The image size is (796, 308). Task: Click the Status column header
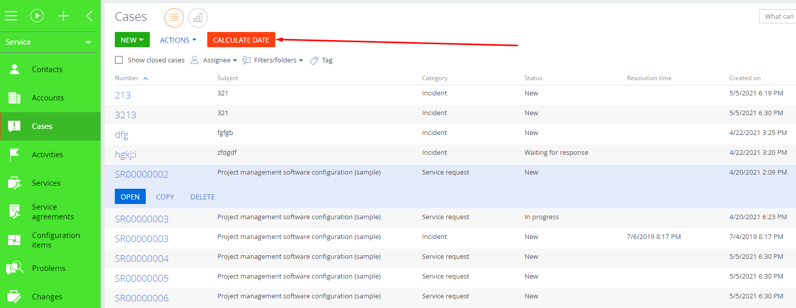pyautogui.click(x=533, y=78)
